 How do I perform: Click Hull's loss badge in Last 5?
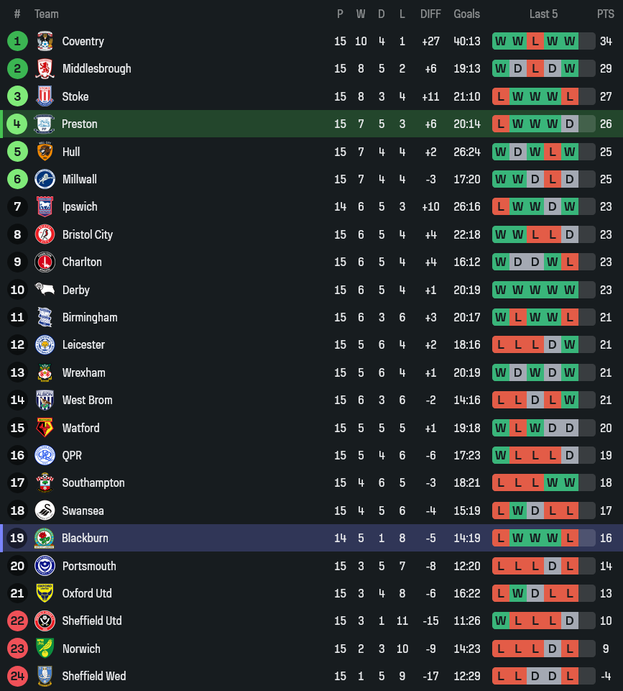(x=552, y=152)
